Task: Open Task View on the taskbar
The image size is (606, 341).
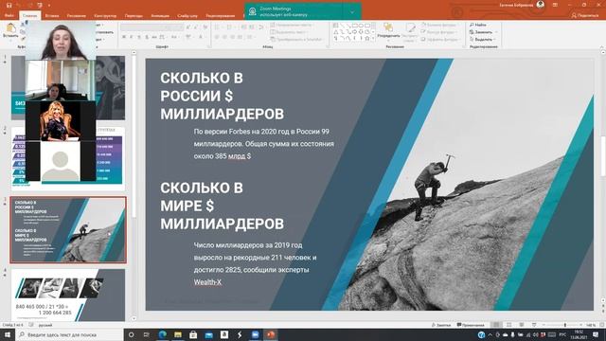Action: [147, 334]
